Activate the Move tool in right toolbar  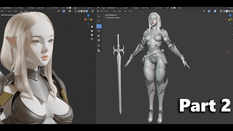[99, 26]
